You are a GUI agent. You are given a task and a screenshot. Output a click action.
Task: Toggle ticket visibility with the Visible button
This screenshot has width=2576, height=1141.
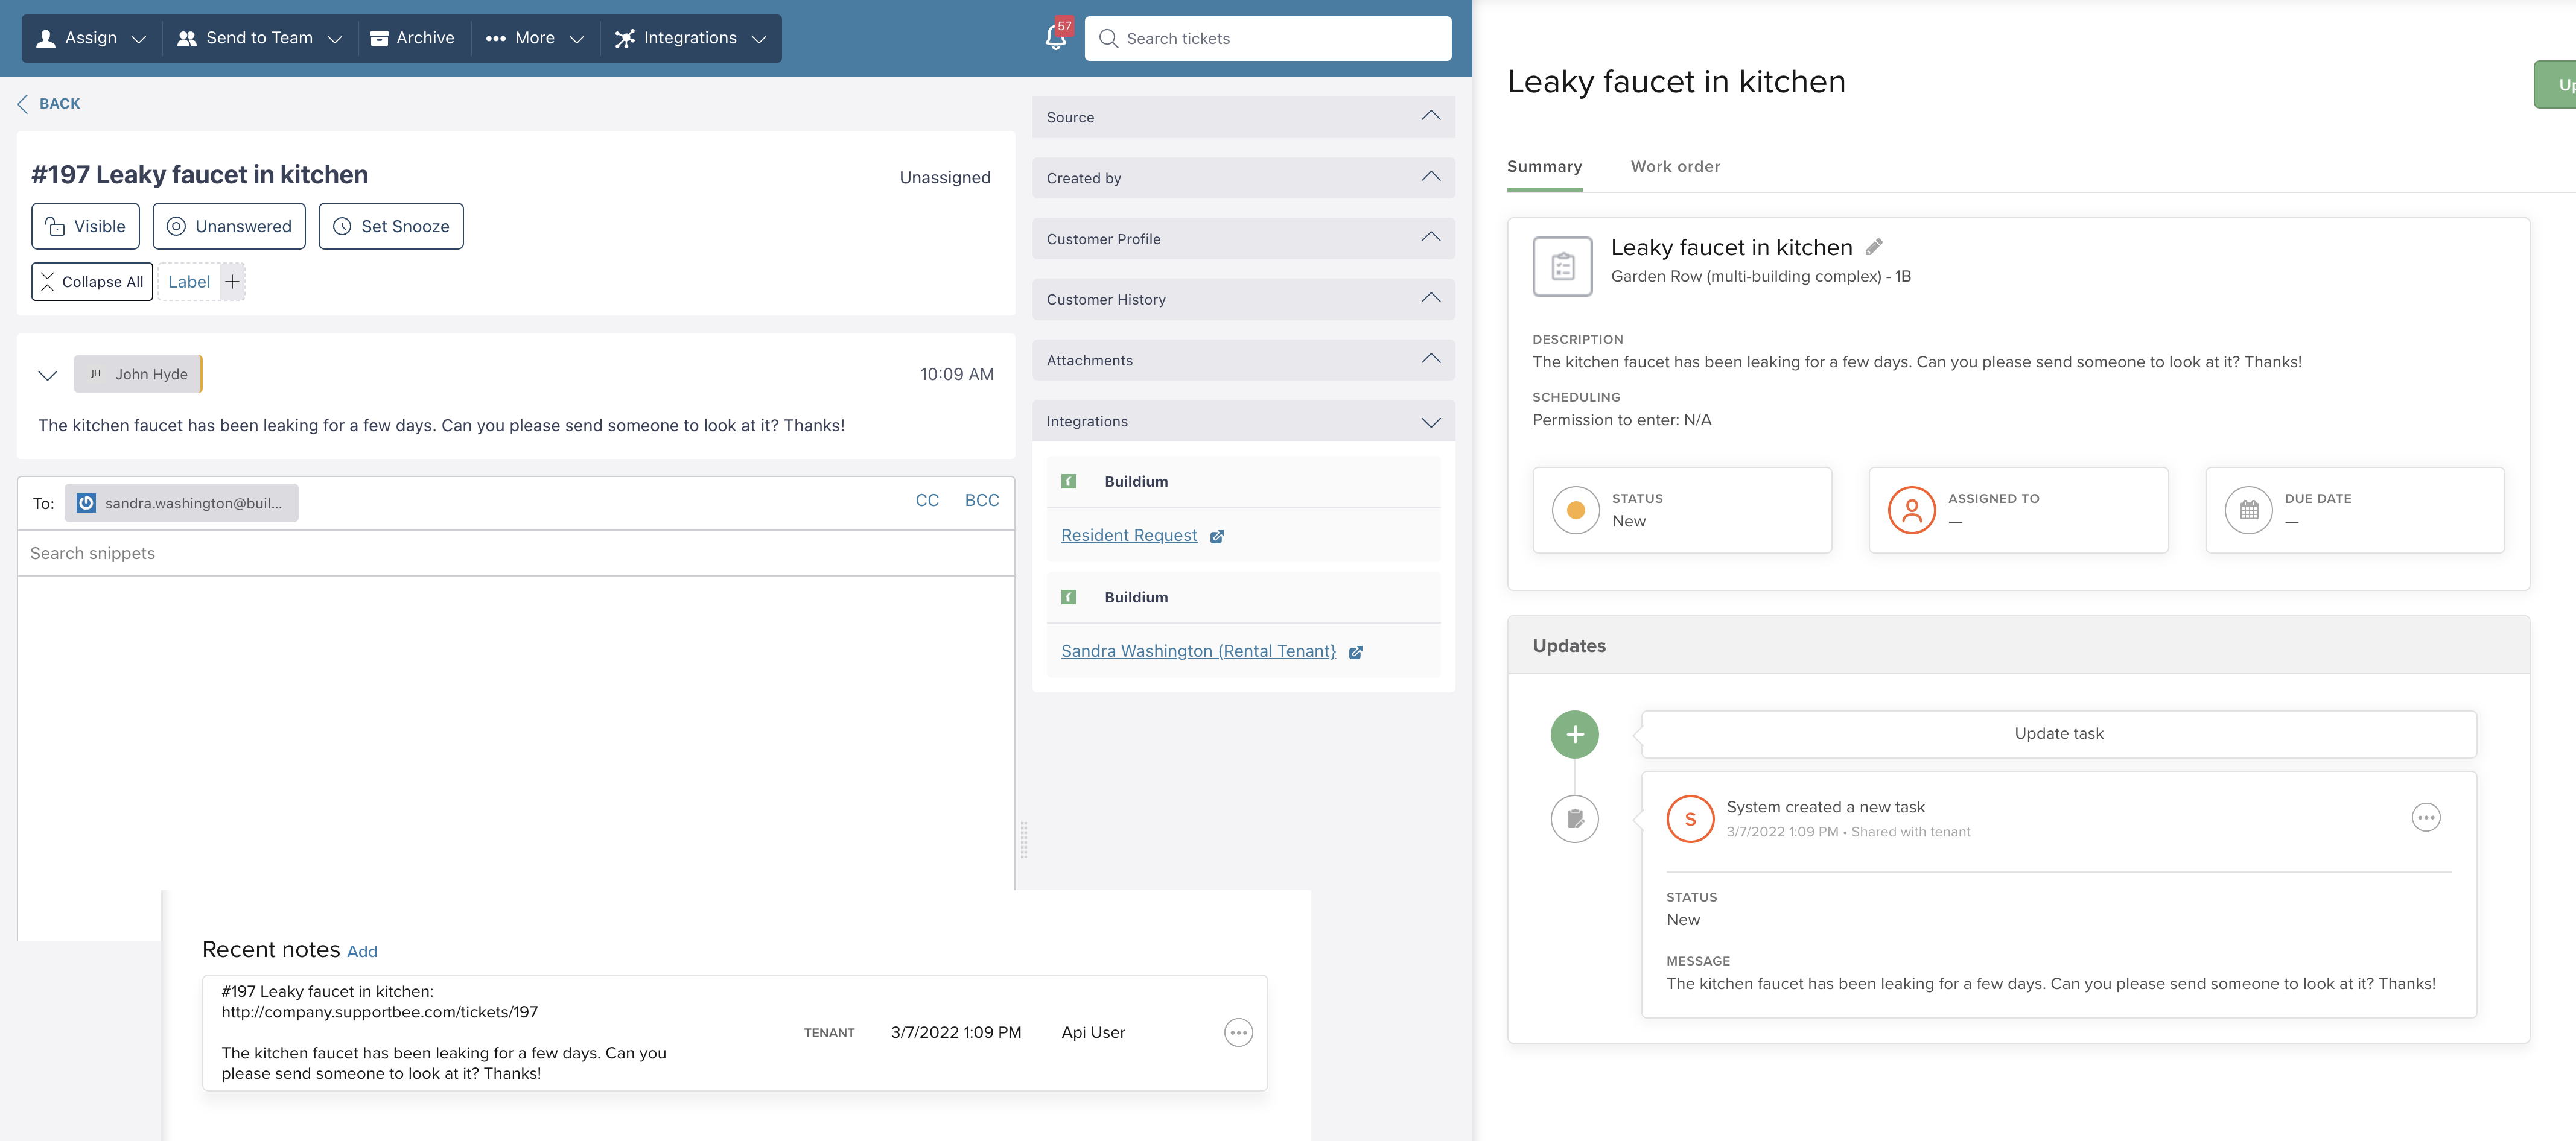tap(85, 226)
